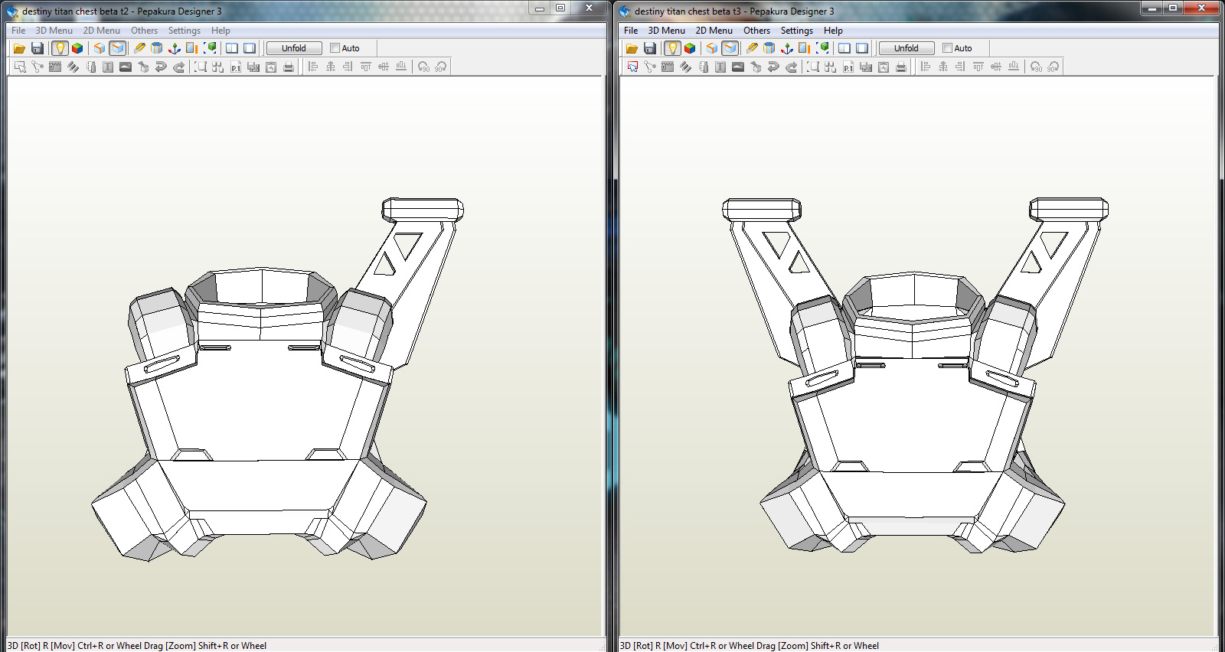Open Settings menu in t2 window
The image size is (1225, 652).
click(185, 31)
